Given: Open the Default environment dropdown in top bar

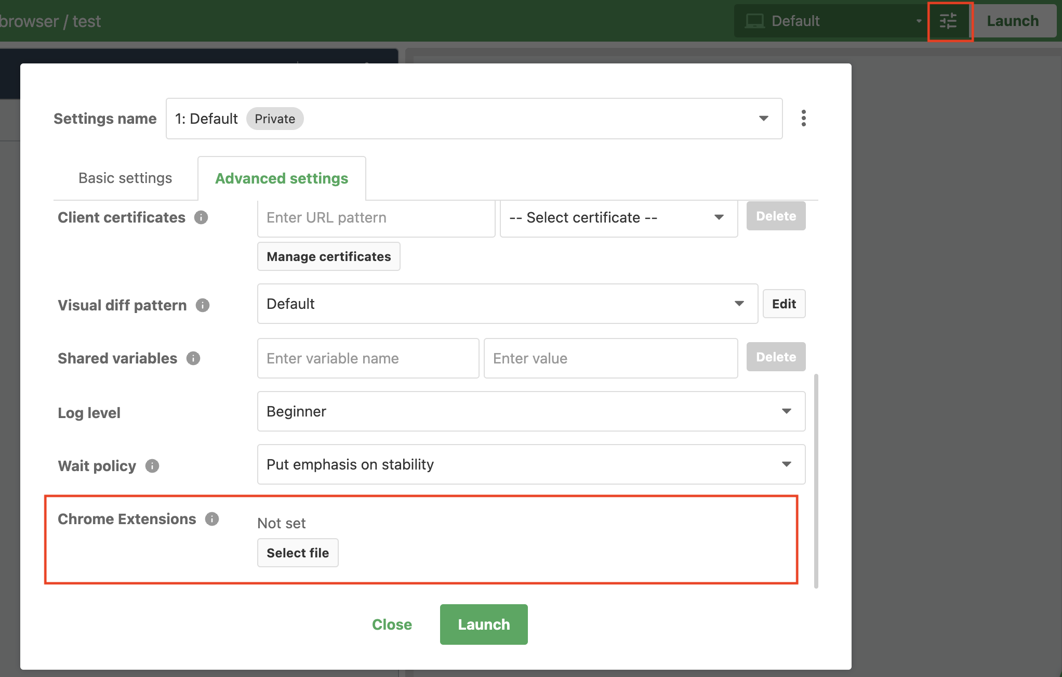Looking at the screenshot, I should tap(832, 21).
